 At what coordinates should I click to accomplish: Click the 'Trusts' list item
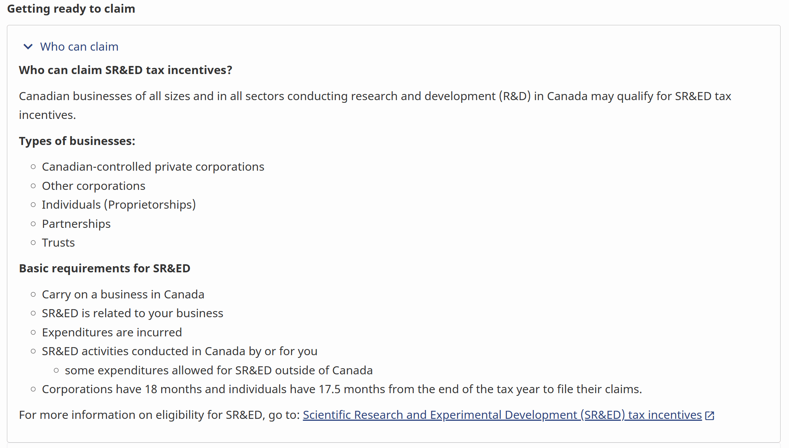pyautogui.click(x=58, y=243)
